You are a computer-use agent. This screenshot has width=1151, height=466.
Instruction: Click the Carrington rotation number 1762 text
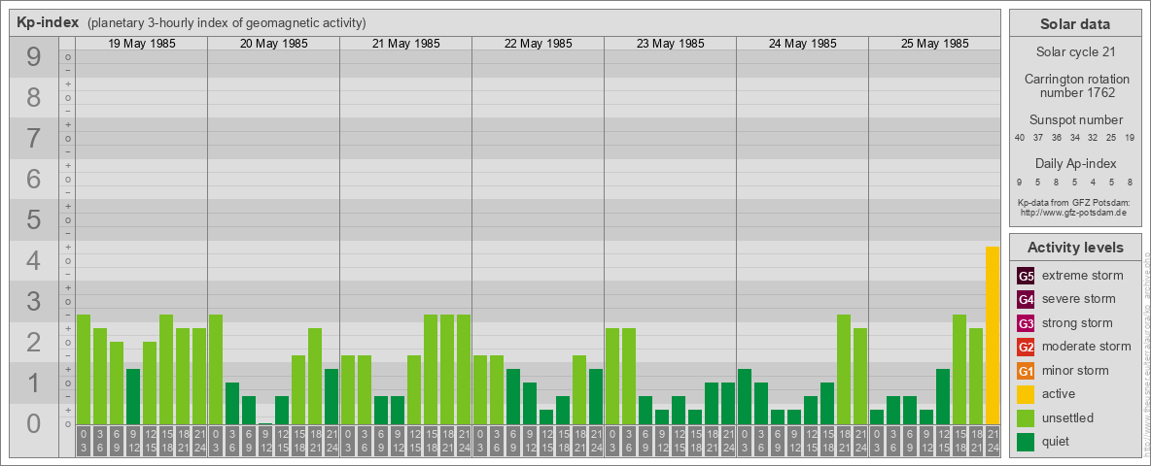(1075, 85)
